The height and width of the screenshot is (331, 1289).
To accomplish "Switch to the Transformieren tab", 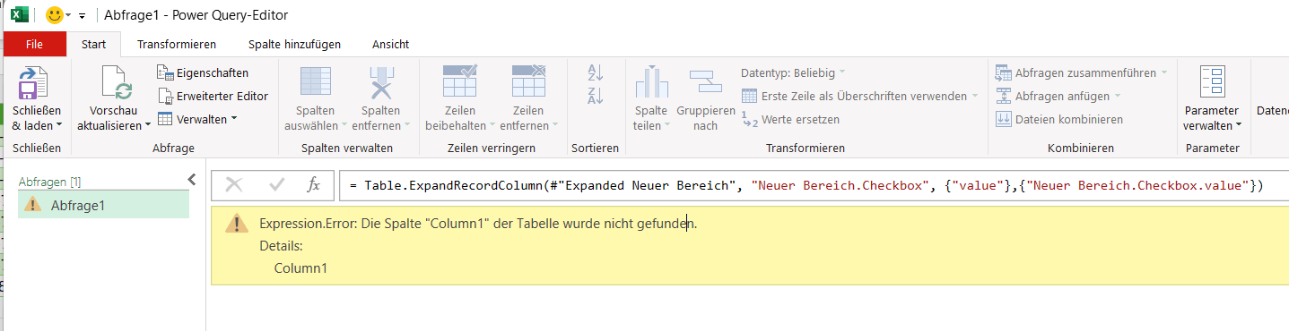I will 177,44.
